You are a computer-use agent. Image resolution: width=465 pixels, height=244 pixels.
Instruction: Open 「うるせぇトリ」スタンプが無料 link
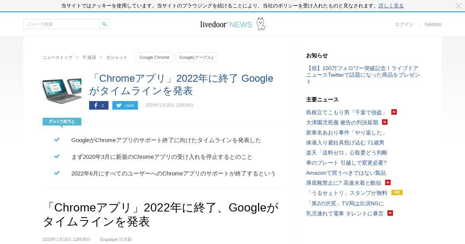pos(347,193)
